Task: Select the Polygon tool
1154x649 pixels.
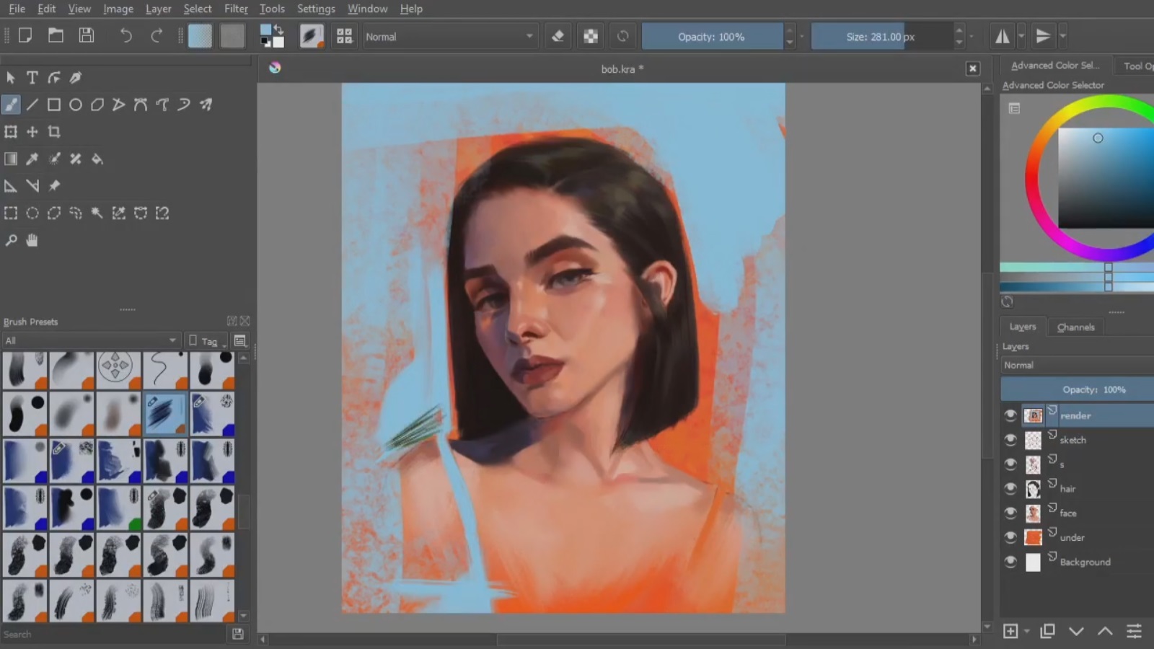Action: [x=97, y=105]
